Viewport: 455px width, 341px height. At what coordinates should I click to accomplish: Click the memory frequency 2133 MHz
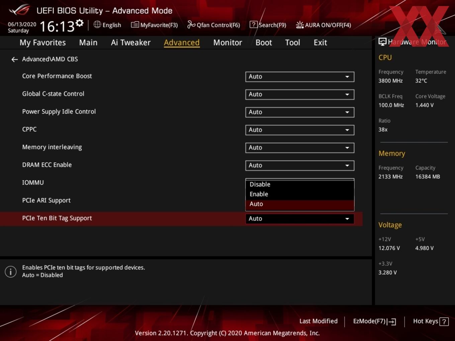390,177
